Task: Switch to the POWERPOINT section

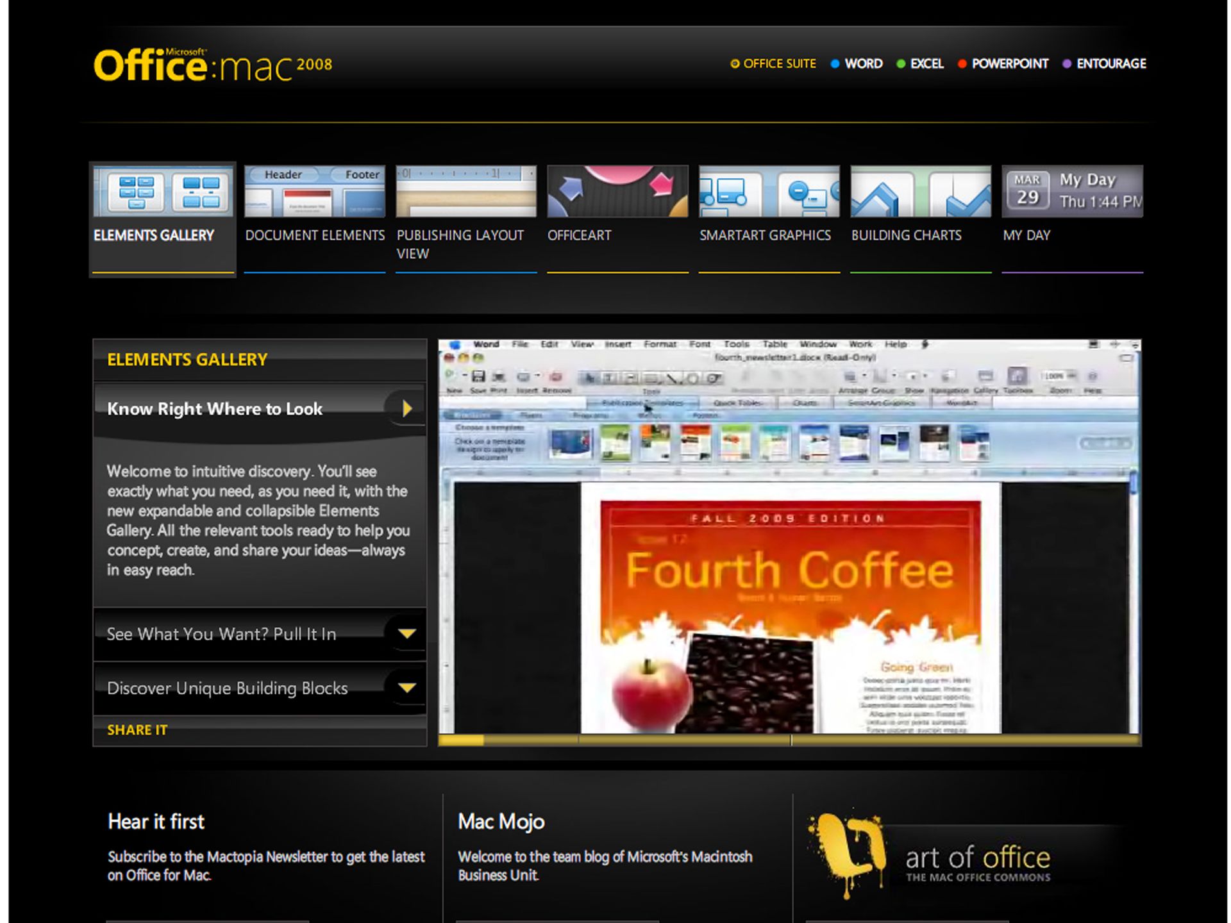Action: point(1010,64)
